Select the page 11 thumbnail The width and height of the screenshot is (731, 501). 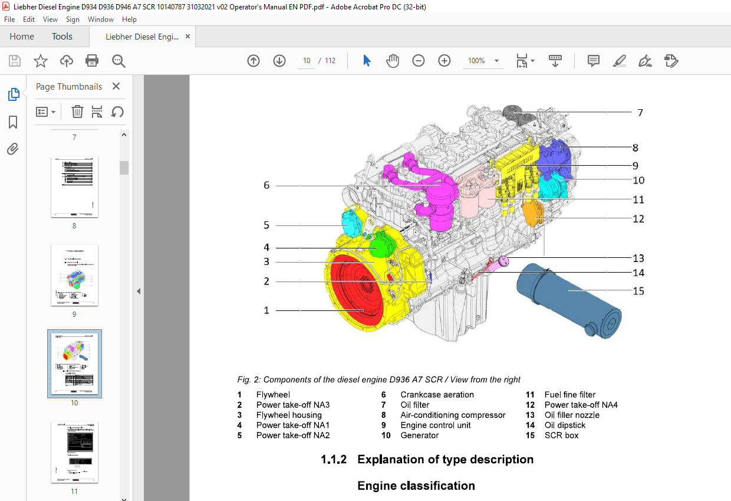74,453
